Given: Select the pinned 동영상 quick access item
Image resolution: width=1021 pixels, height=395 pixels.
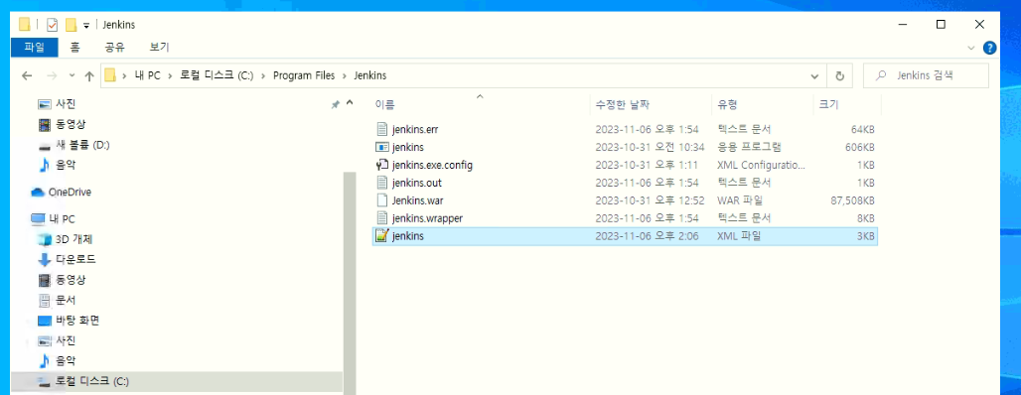Looking at the screenshot, I should [x=71, y=124].
